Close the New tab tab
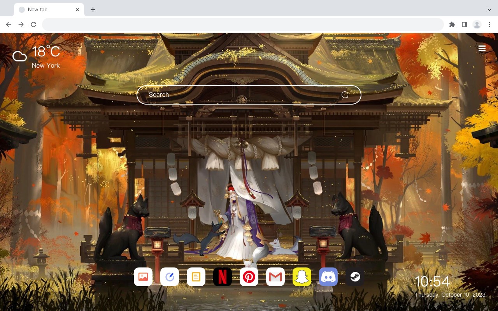Screen dimensions: 498x311 (x=77, y=10)
